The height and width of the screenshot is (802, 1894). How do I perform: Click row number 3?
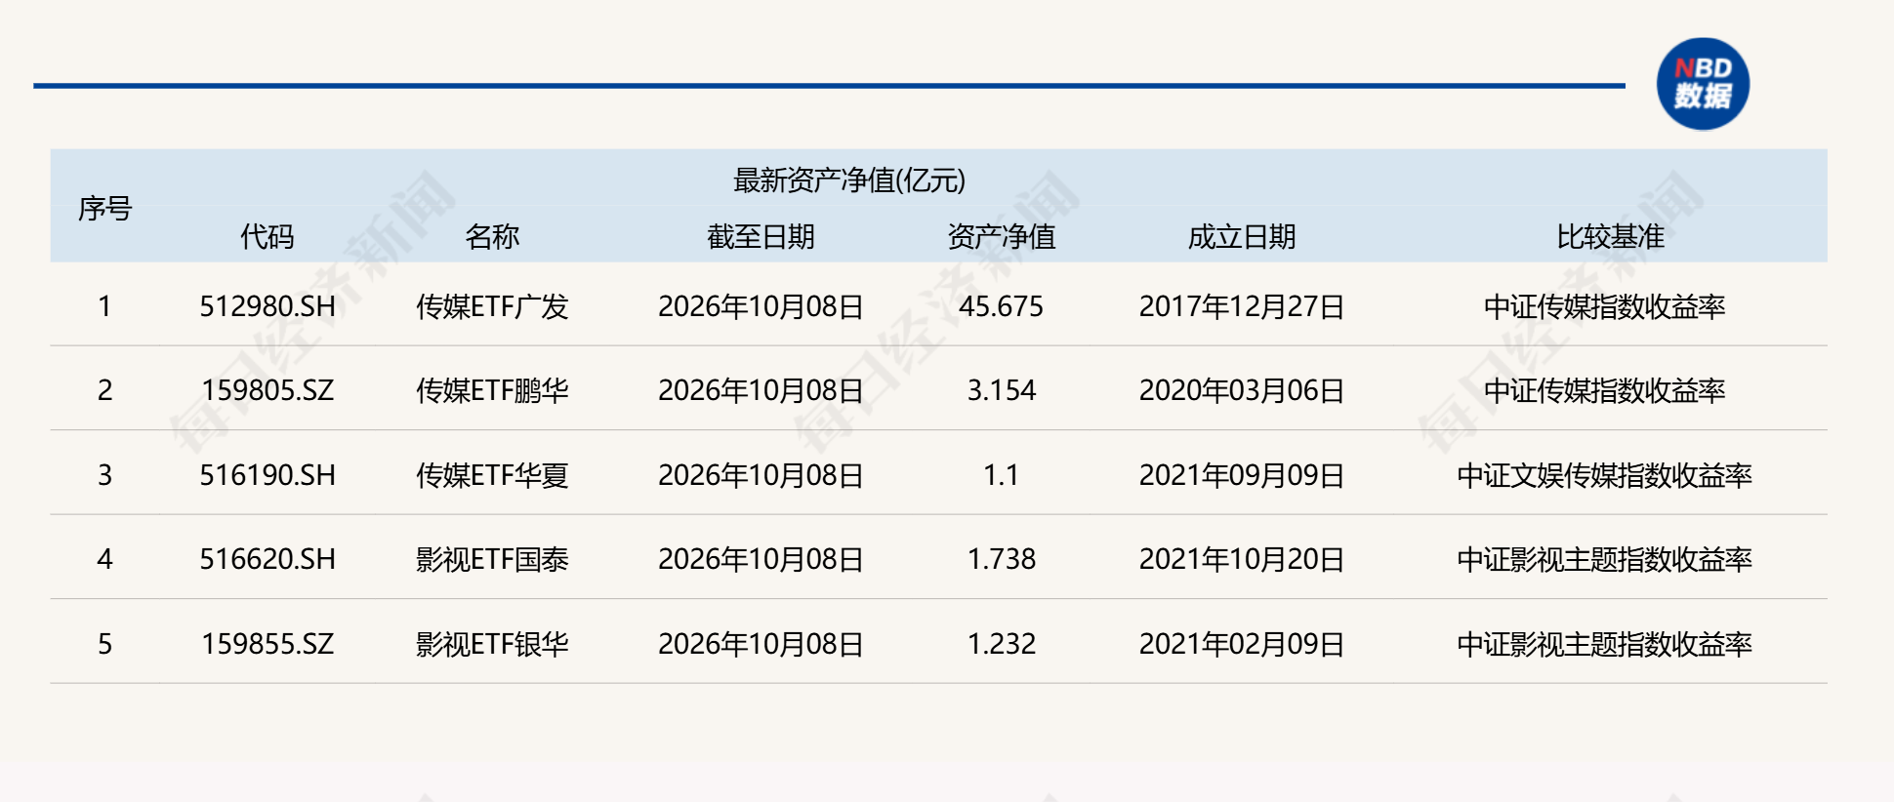[104, 475]
